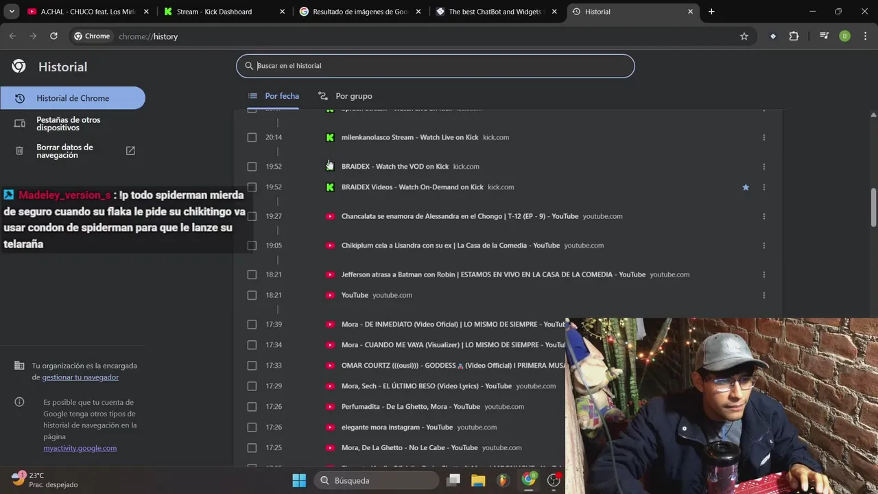Open OBS Studio icon on taskbar
This screenshot has height=494, width=878.
click(554, 480)
